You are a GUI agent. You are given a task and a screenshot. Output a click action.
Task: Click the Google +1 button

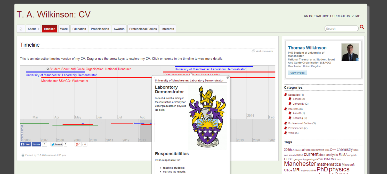pos(78,144)
